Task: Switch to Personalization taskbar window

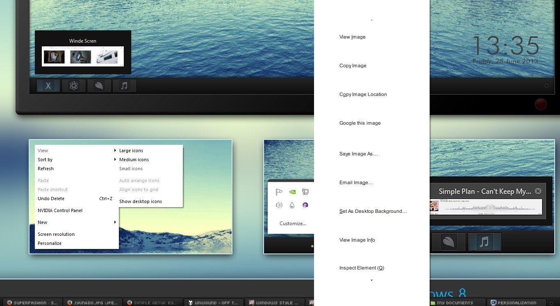Action: tap(517, 303)
